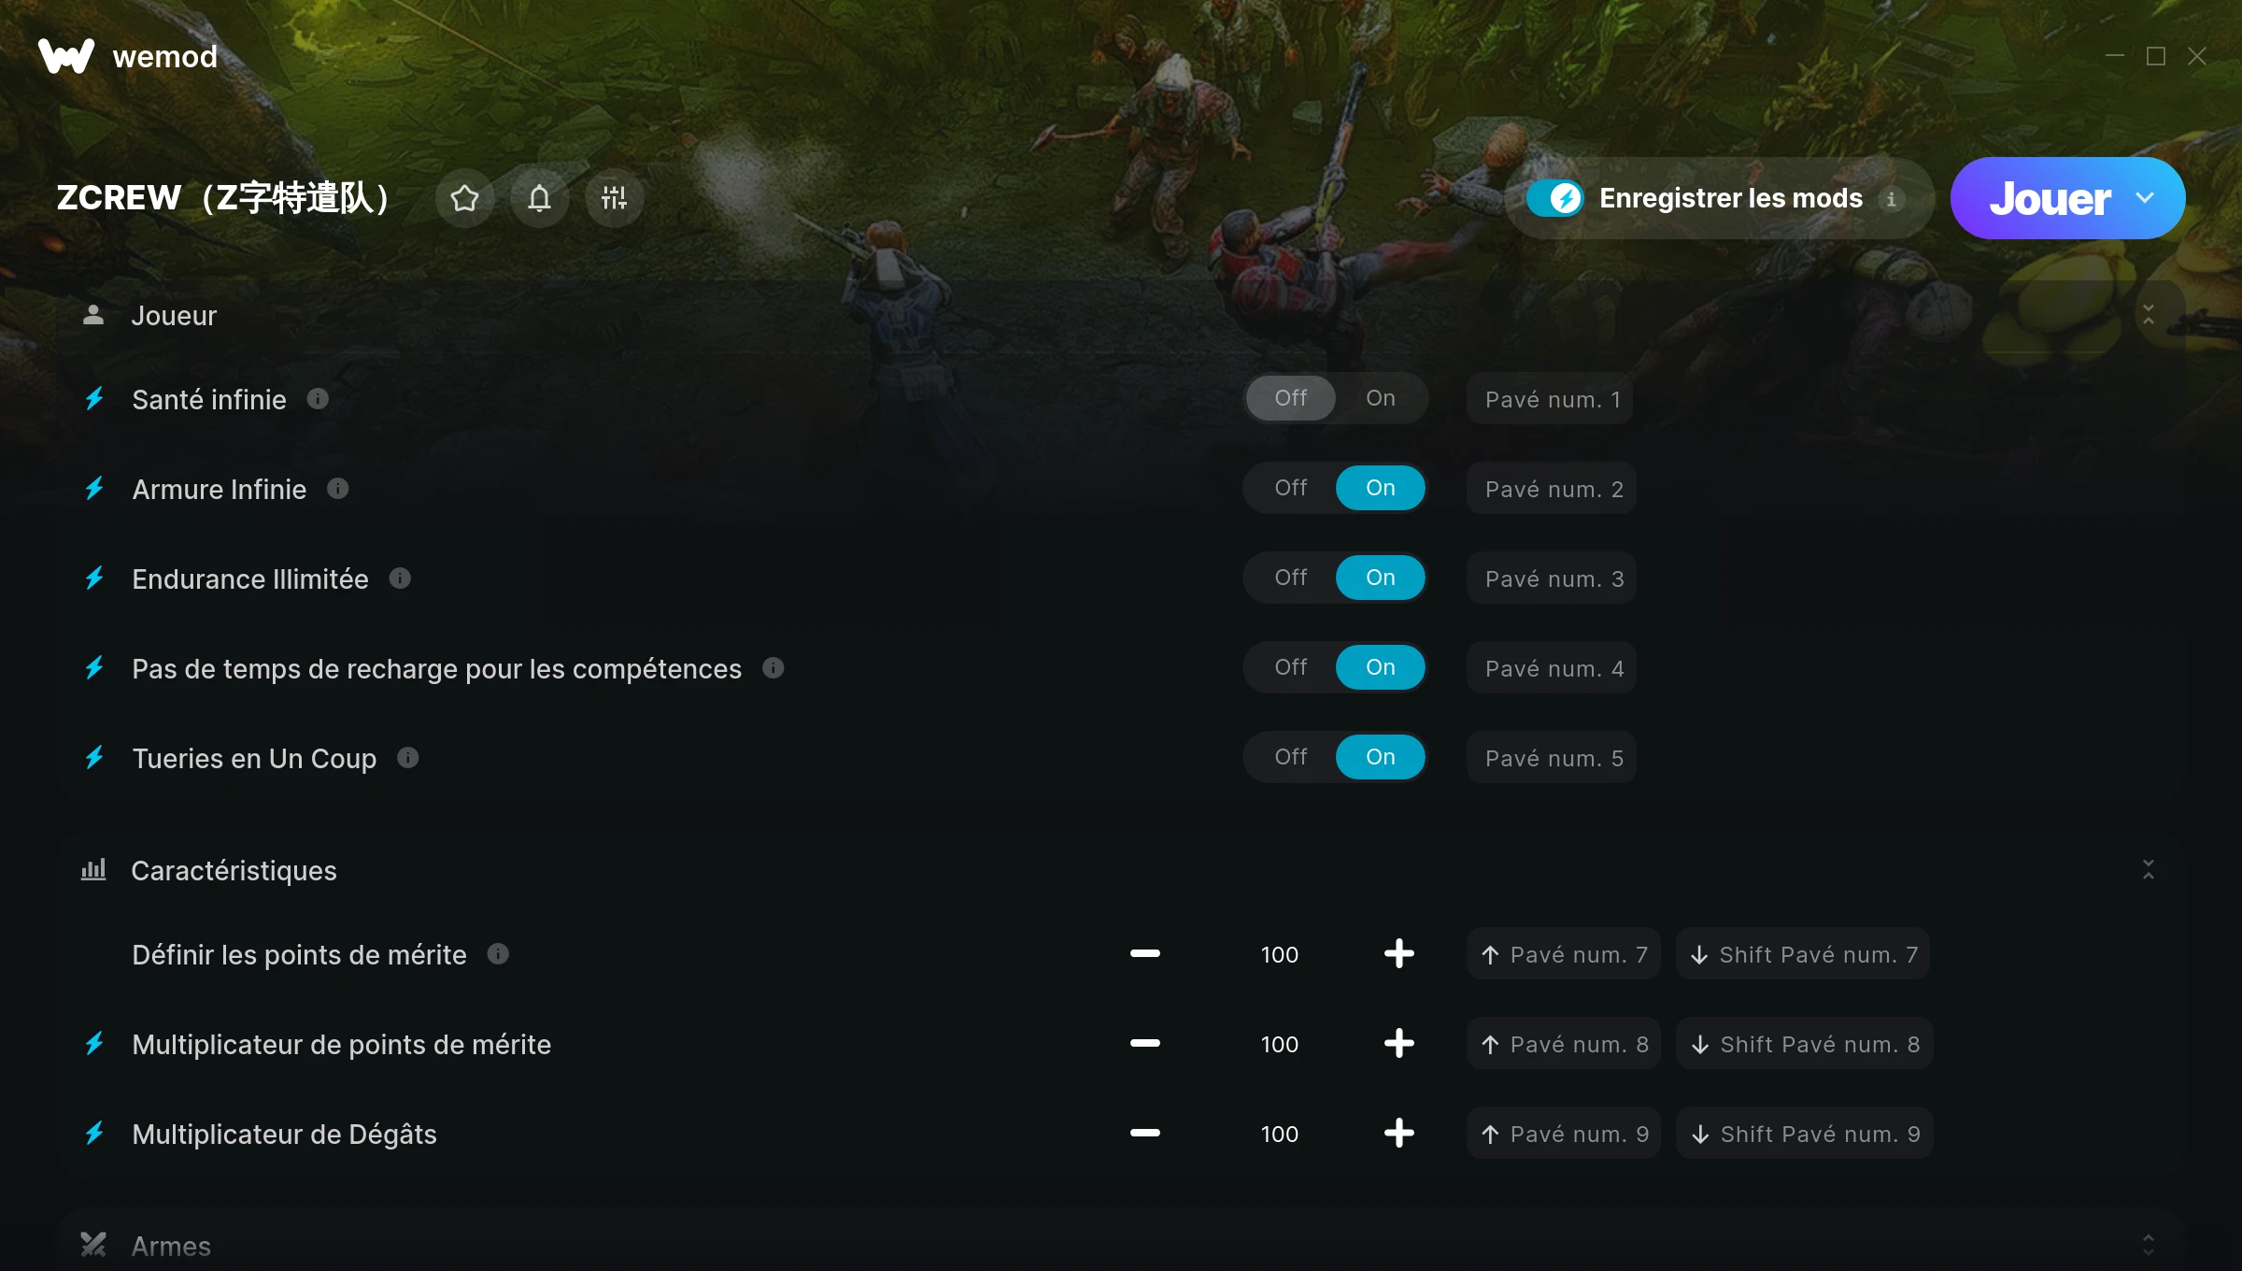Change the Pavé num. 4 hotkey
Image resolution: width=2242 pixels, height=1271 pixels.
tap(1552, 668)
